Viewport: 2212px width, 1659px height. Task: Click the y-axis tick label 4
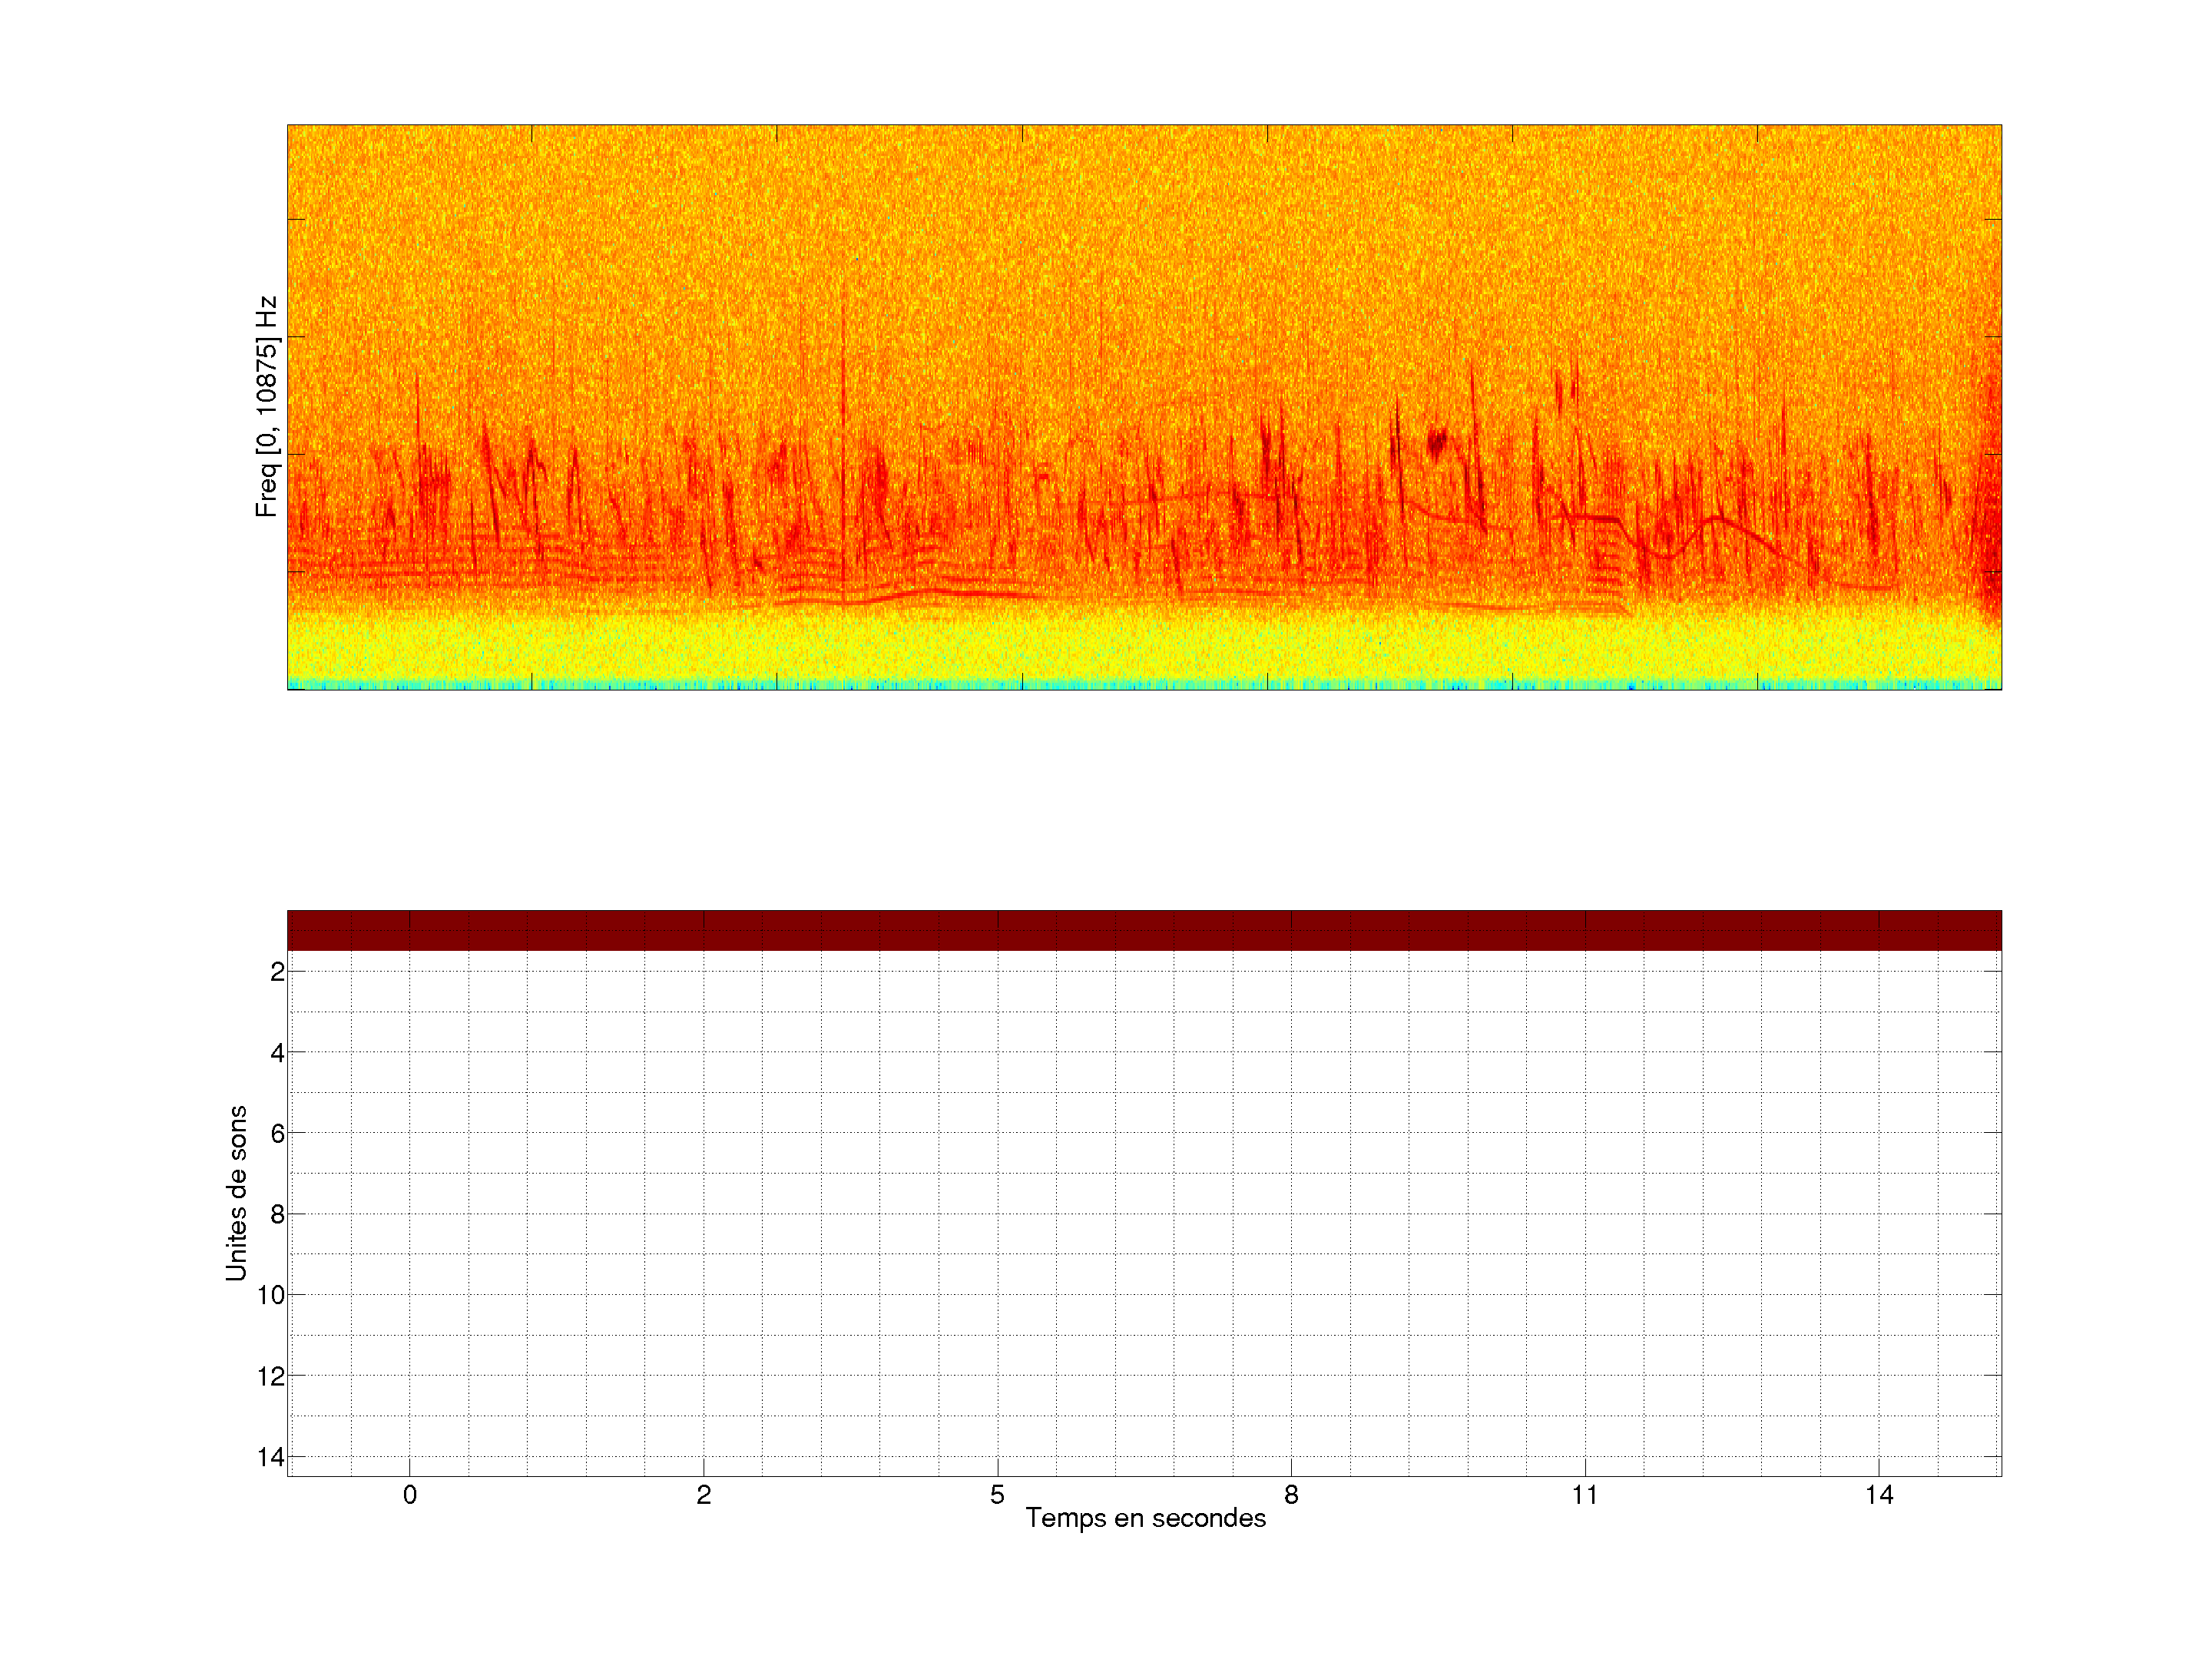click(x=277, y=1053)
